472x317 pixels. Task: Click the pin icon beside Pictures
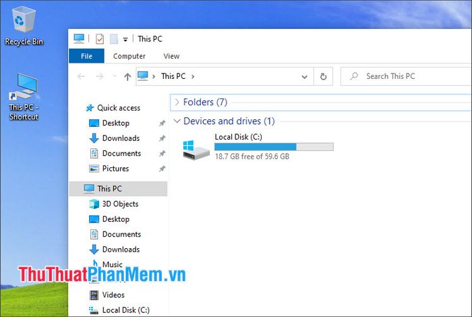pos(163,169)
